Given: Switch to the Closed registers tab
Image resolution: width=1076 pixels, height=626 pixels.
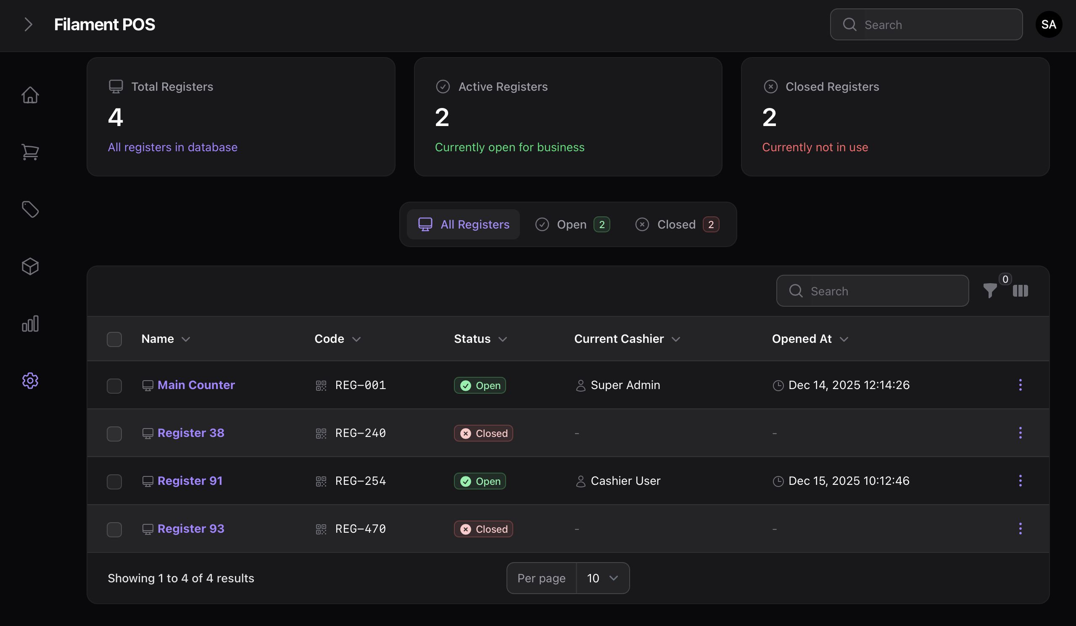Looking at the screenshot, I should pyautogui.click(x=676, y=224).
